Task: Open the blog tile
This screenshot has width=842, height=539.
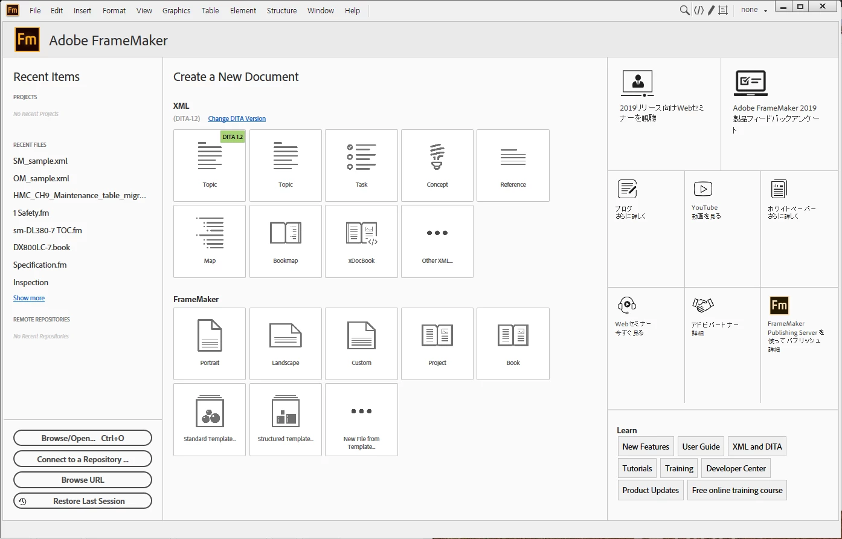Action: [x=646, y=229]
